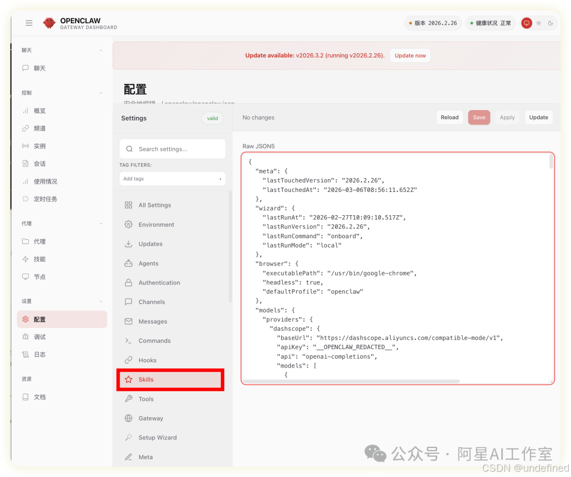
Task: Click the "No changes" status text
Action: tap(258, 117)
